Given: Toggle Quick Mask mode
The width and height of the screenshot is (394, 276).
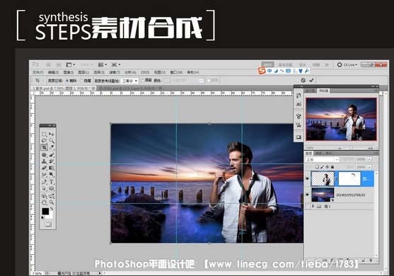Looking at the screenshot, I should (48, 224).
